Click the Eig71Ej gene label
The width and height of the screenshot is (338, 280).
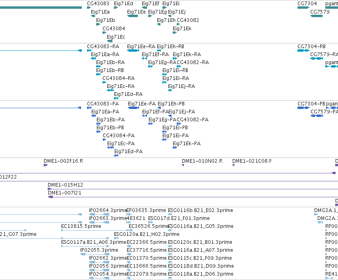[x=177, y=12]
